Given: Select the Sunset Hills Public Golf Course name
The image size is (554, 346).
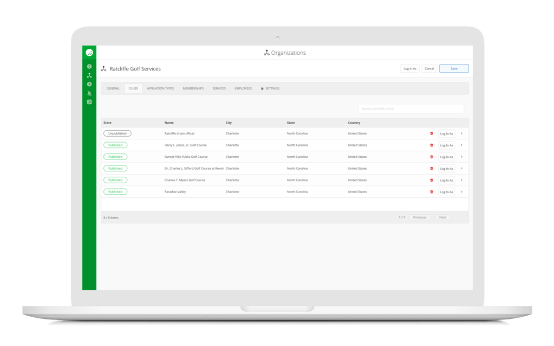Looking at the screenshot, I should 186,157.
